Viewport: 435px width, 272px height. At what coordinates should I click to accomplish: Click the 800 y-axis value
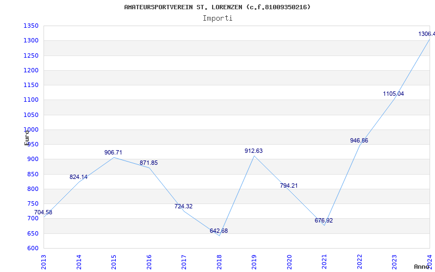[x=33, y=189]
